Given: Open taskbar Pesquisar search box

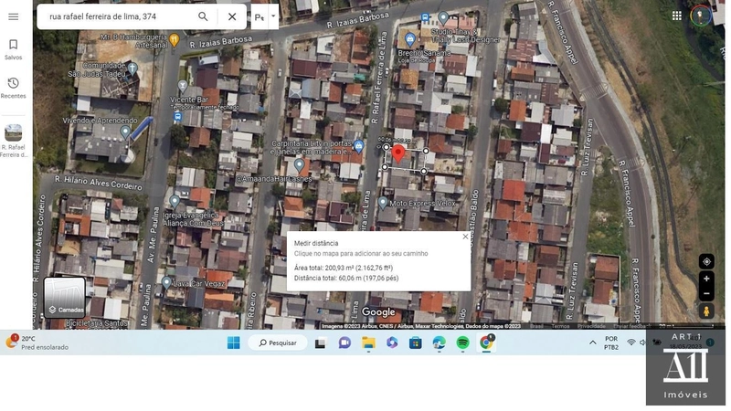Looking at the screenshot, I should (x=278, y=343).
